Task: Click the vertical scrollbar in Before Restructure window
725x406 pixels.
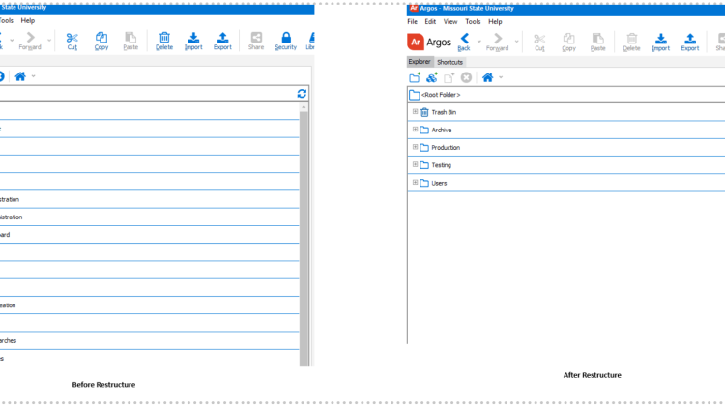Action: pyautogui.click(x=304, y=238)
